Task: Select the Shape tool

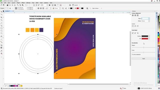Action: (1, 14)
